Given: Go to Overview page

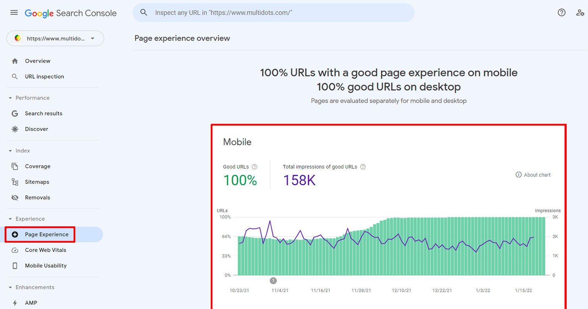Looking at the screenshot, I should click(x=37, y=61).
